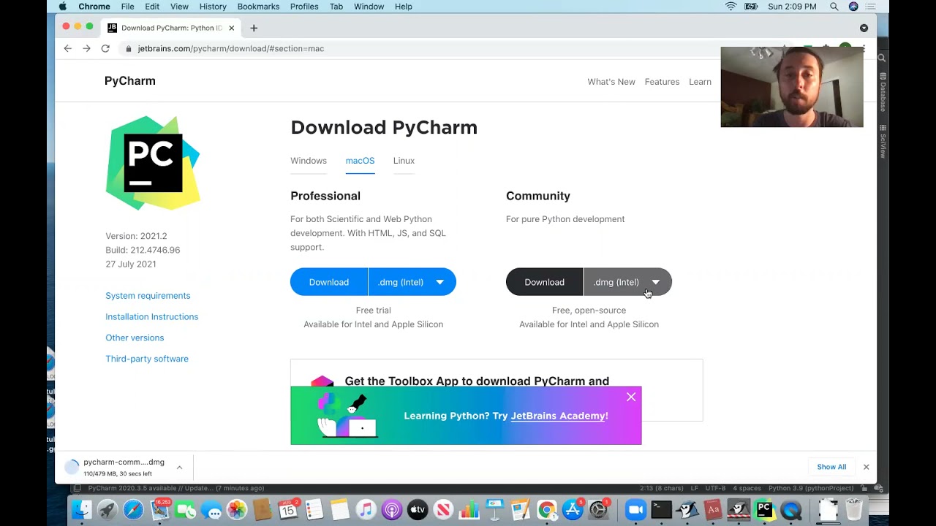Go back in Chrome history
The width and height of the screenshot is (936, 526).
pos(67,48)
